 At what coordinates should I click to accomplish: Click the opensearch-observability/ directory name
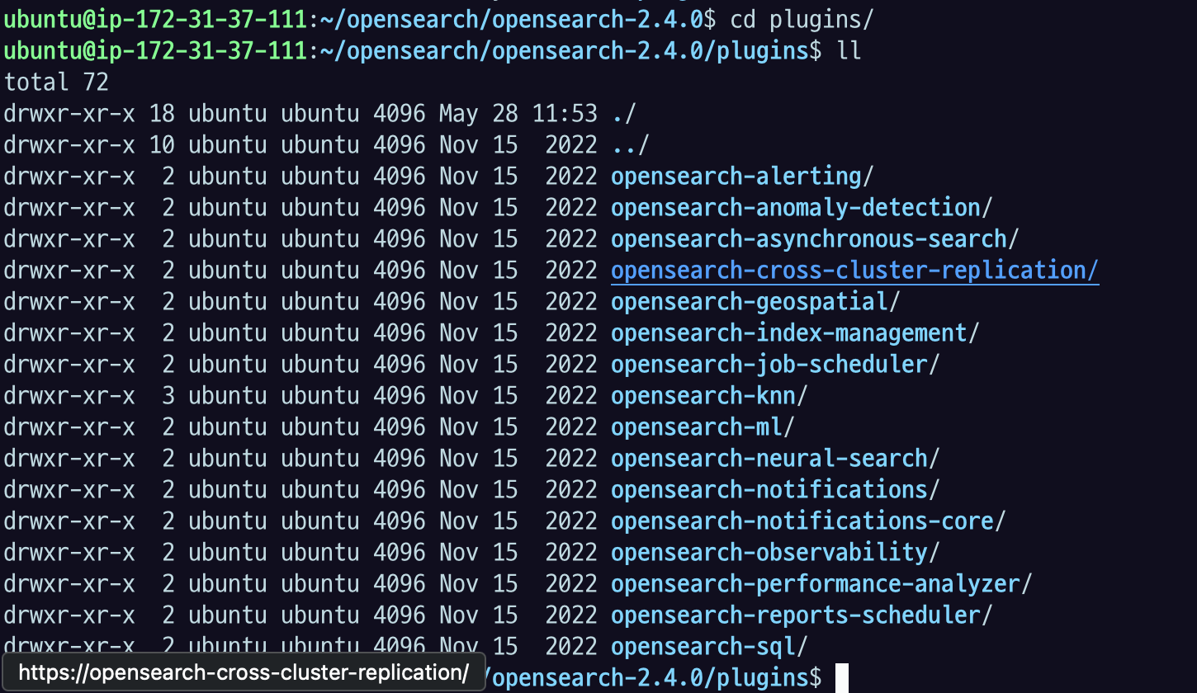tap(775, 553)
